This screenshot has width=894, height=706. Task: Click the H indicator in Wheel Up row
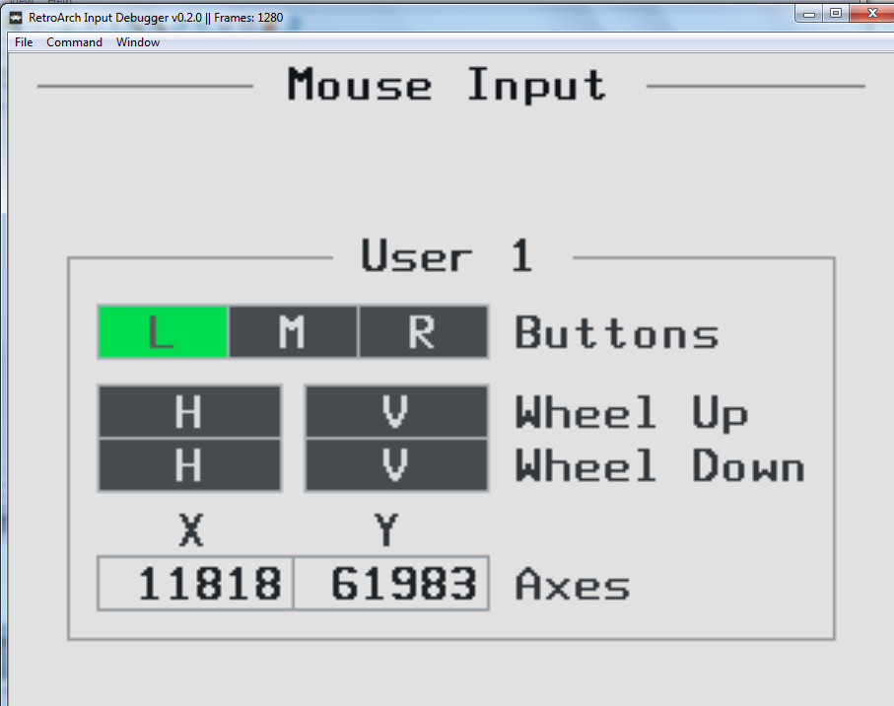190,411
